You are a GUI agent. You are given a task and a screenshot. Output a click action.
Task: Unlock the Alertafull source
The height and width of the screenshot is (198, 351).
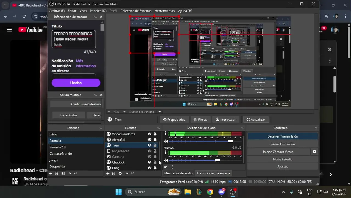point(155,140)
